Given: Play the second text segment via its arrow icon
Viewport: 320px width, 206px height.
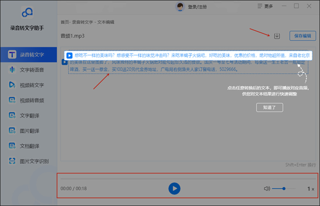Looking at the screenshot, I should pyautogui.click(x=65, y=62).
